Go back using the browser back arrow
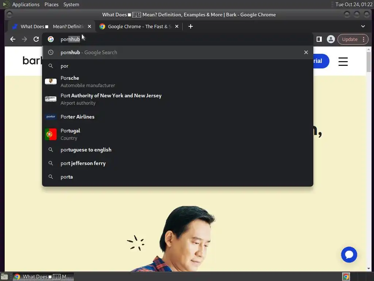 click(x=13, y=39)
